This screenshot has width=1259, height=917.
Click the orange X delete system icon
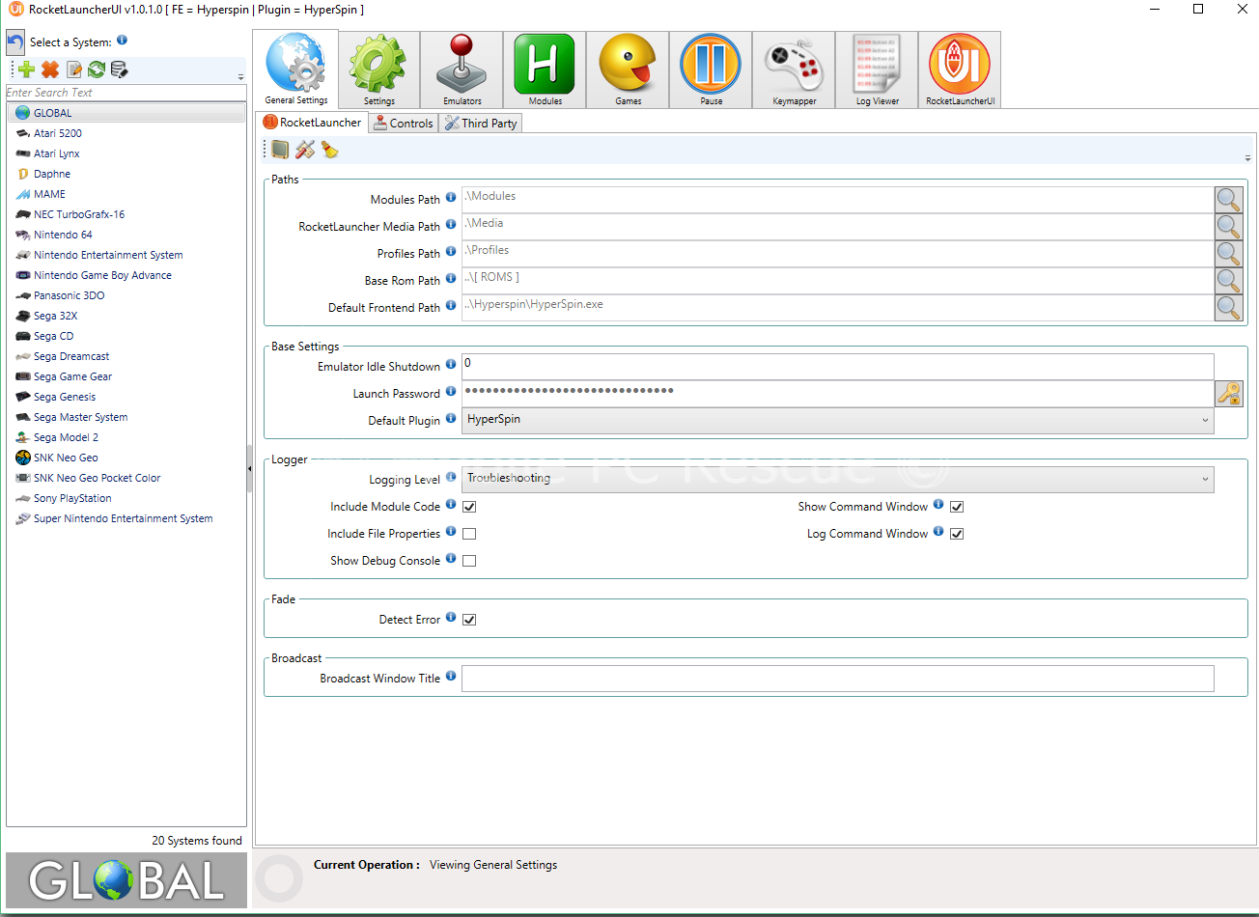tap(50, 69)
